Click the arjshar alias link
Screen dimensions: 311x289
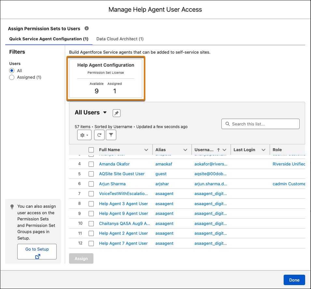click(x=162, y=184)
